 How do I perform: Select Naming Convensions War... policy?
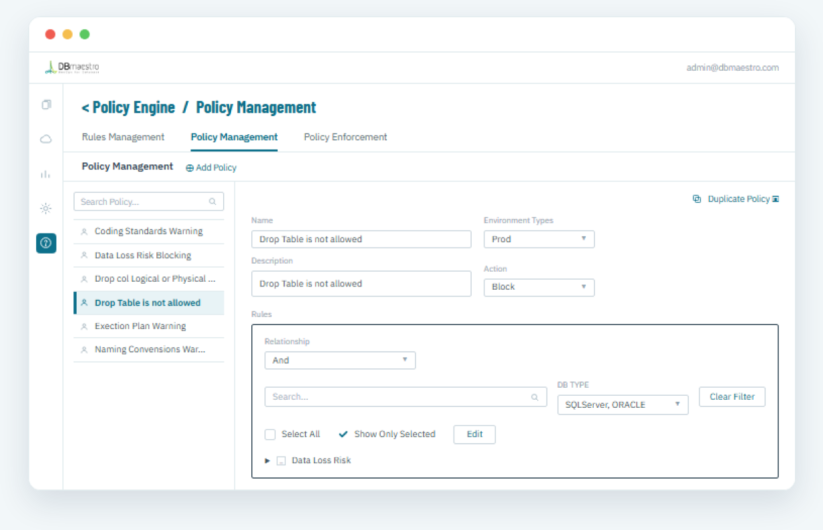(x=148, y=350)
